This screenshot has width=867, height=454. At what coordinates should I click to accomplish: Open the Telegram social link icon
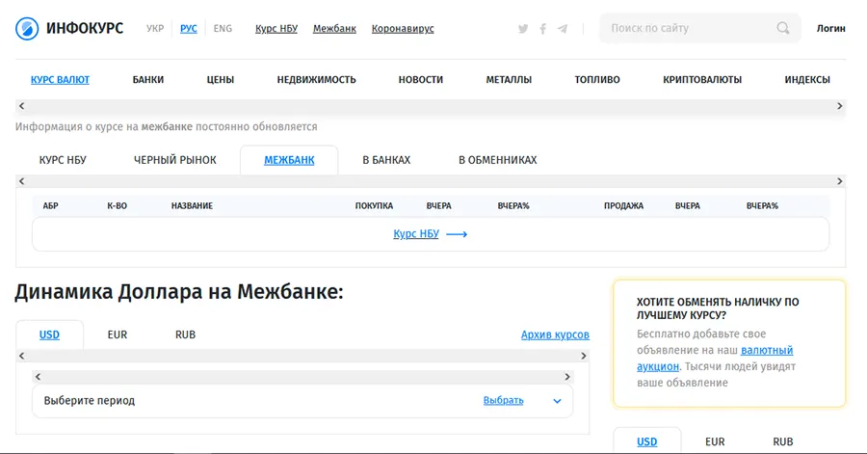click(x=563, y=29)
